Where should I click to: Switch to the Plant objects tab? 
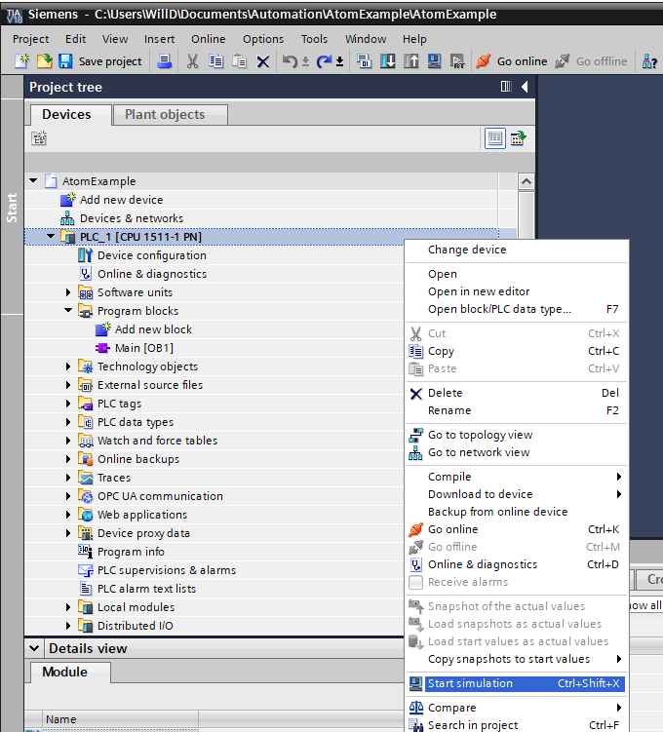coord(165,114)
